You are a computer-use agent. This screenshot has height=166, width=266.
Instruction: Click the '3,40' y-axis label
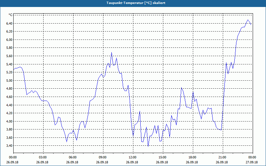click(9, 146)
